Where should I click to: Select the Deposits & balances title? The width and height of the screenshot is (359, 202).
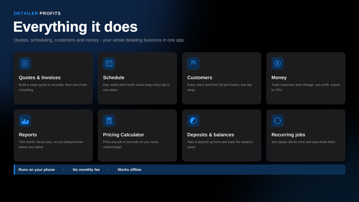point(211,135)
